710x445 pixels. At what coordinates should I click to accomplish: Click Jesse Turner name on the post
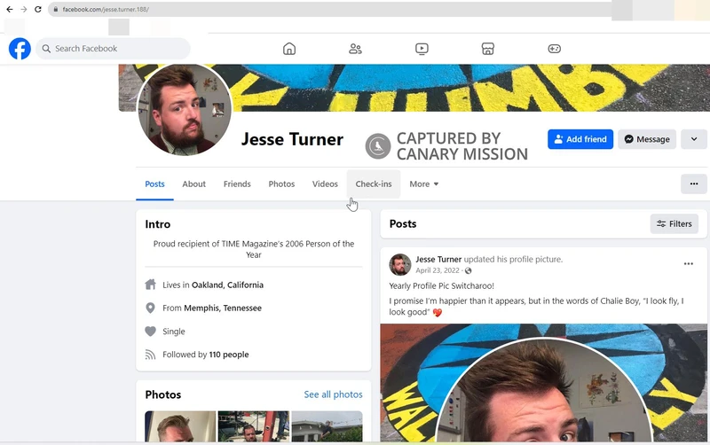coord(438,259)
